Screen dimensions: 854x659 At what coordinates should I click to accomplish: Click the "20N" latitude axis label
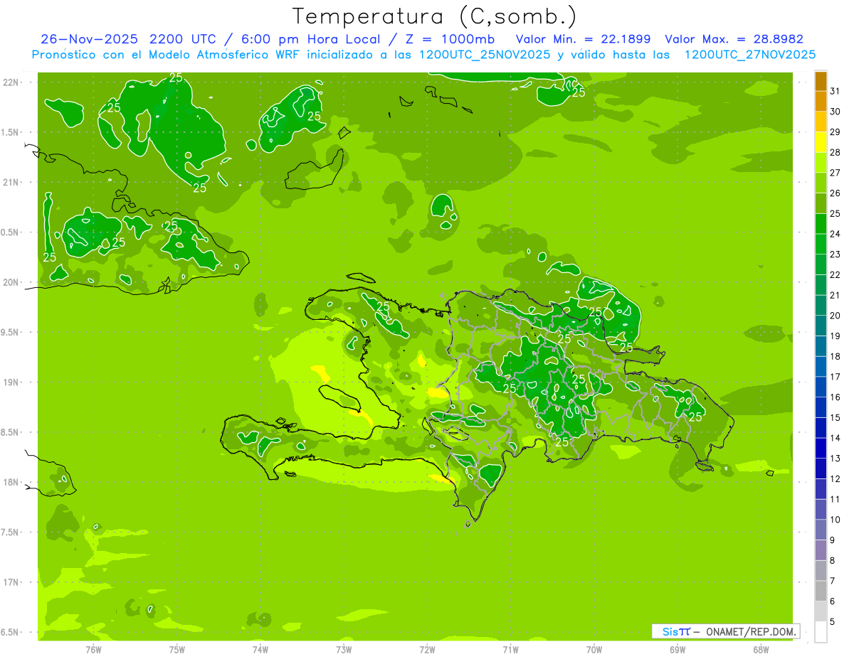click(11, 282)
